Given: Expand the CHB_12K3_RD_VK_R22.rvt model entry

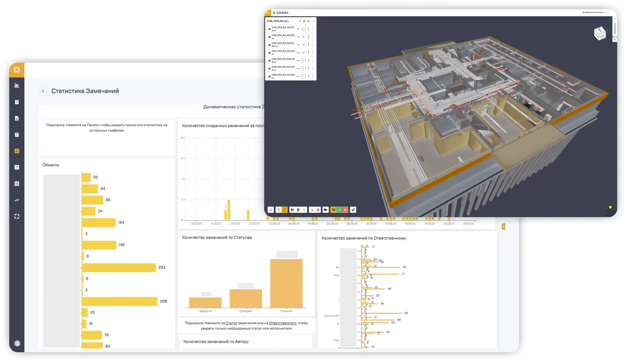Looking at the screenshot, I should pyautogui.click(x=313, y=77).
